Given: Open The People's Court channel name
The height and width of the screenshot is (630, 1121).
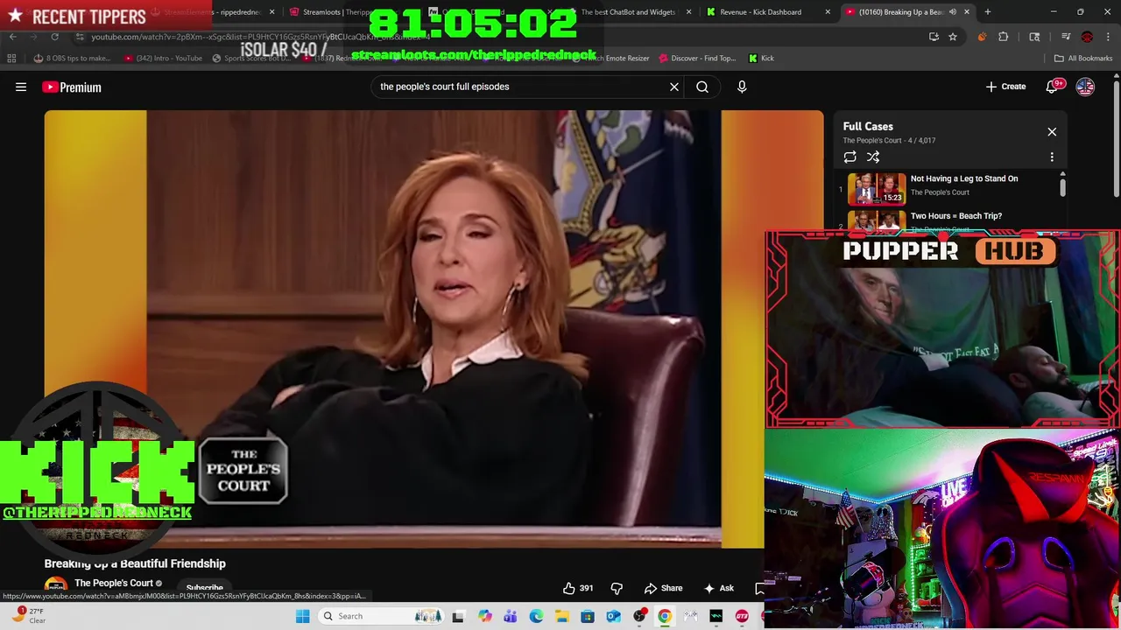Looking at the screenshot, I should coord(113,583).
